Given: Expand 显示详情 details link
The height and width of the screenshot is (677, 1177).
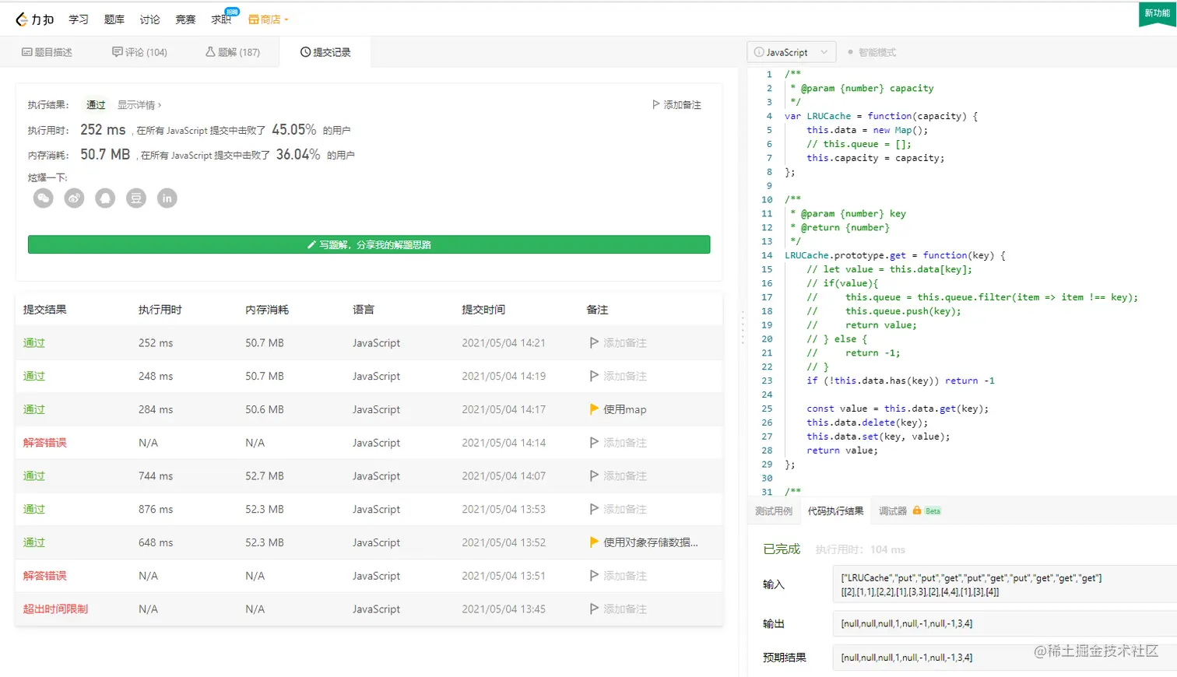Looking at the screenshot, I should tap(139, 105).
